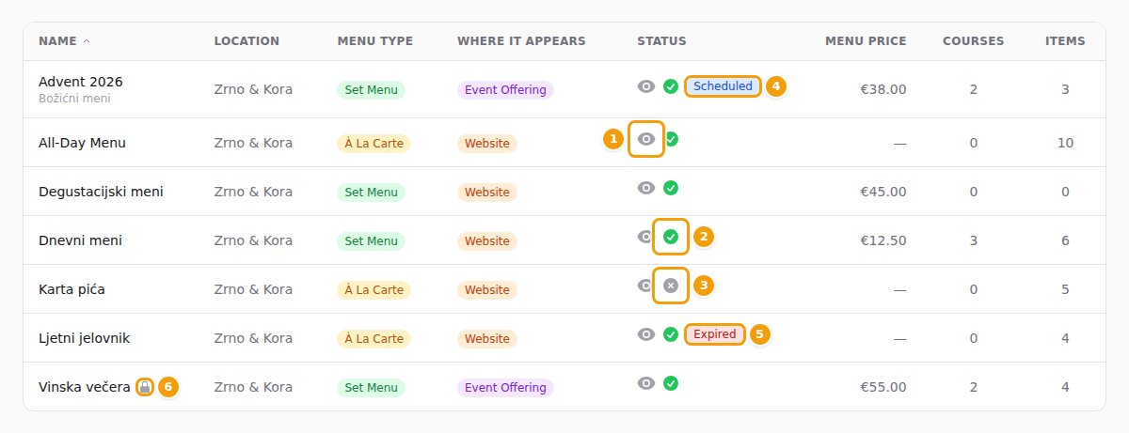This screenshot has height=433, width=1129.
Task: Click the items count 5 for Karta pića
Action: (x=1065, y=290)
